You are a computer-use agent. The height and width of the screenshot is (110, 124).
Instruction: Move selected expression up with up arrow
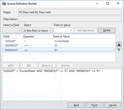click(119, 44)
